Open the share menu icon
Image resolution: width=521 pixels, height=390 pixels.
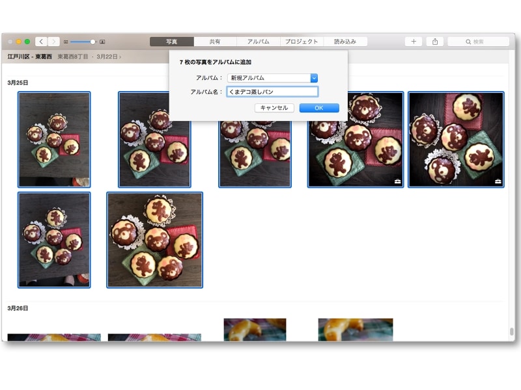[x=435, y=42]
